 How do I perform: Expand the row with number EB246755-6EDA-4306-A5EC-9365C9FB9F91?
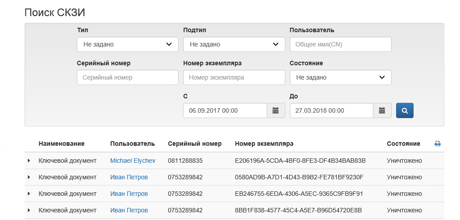pos(29,194)
